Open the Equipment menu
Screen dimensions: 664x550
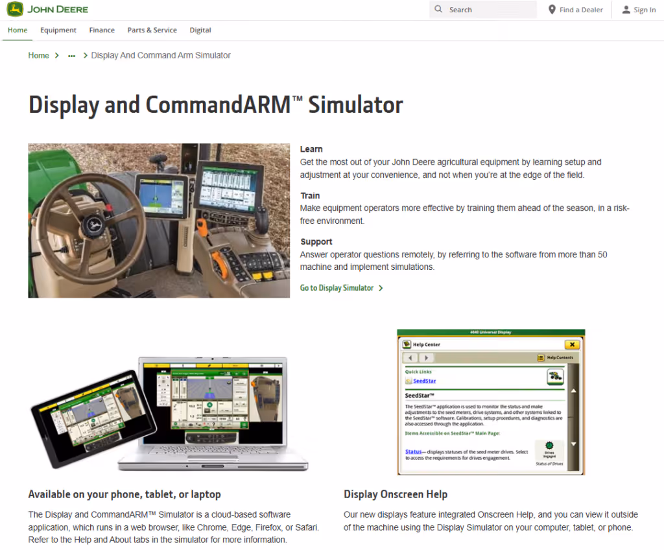tap(58, 30)
